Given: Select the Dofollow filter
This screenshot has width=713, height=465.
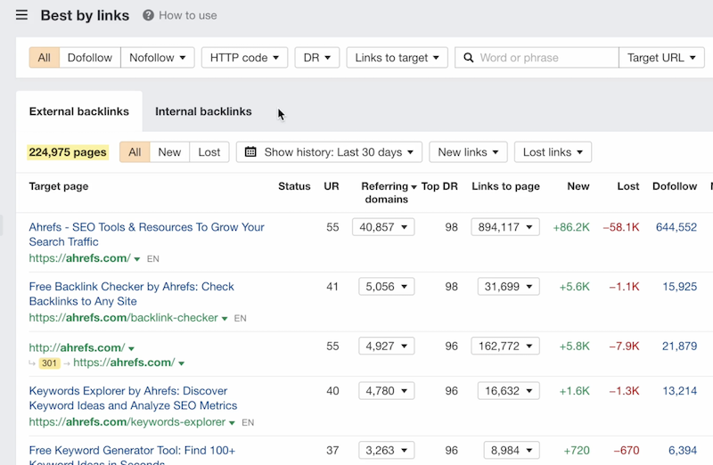Looking at the screenshot, I should point(90,58).
